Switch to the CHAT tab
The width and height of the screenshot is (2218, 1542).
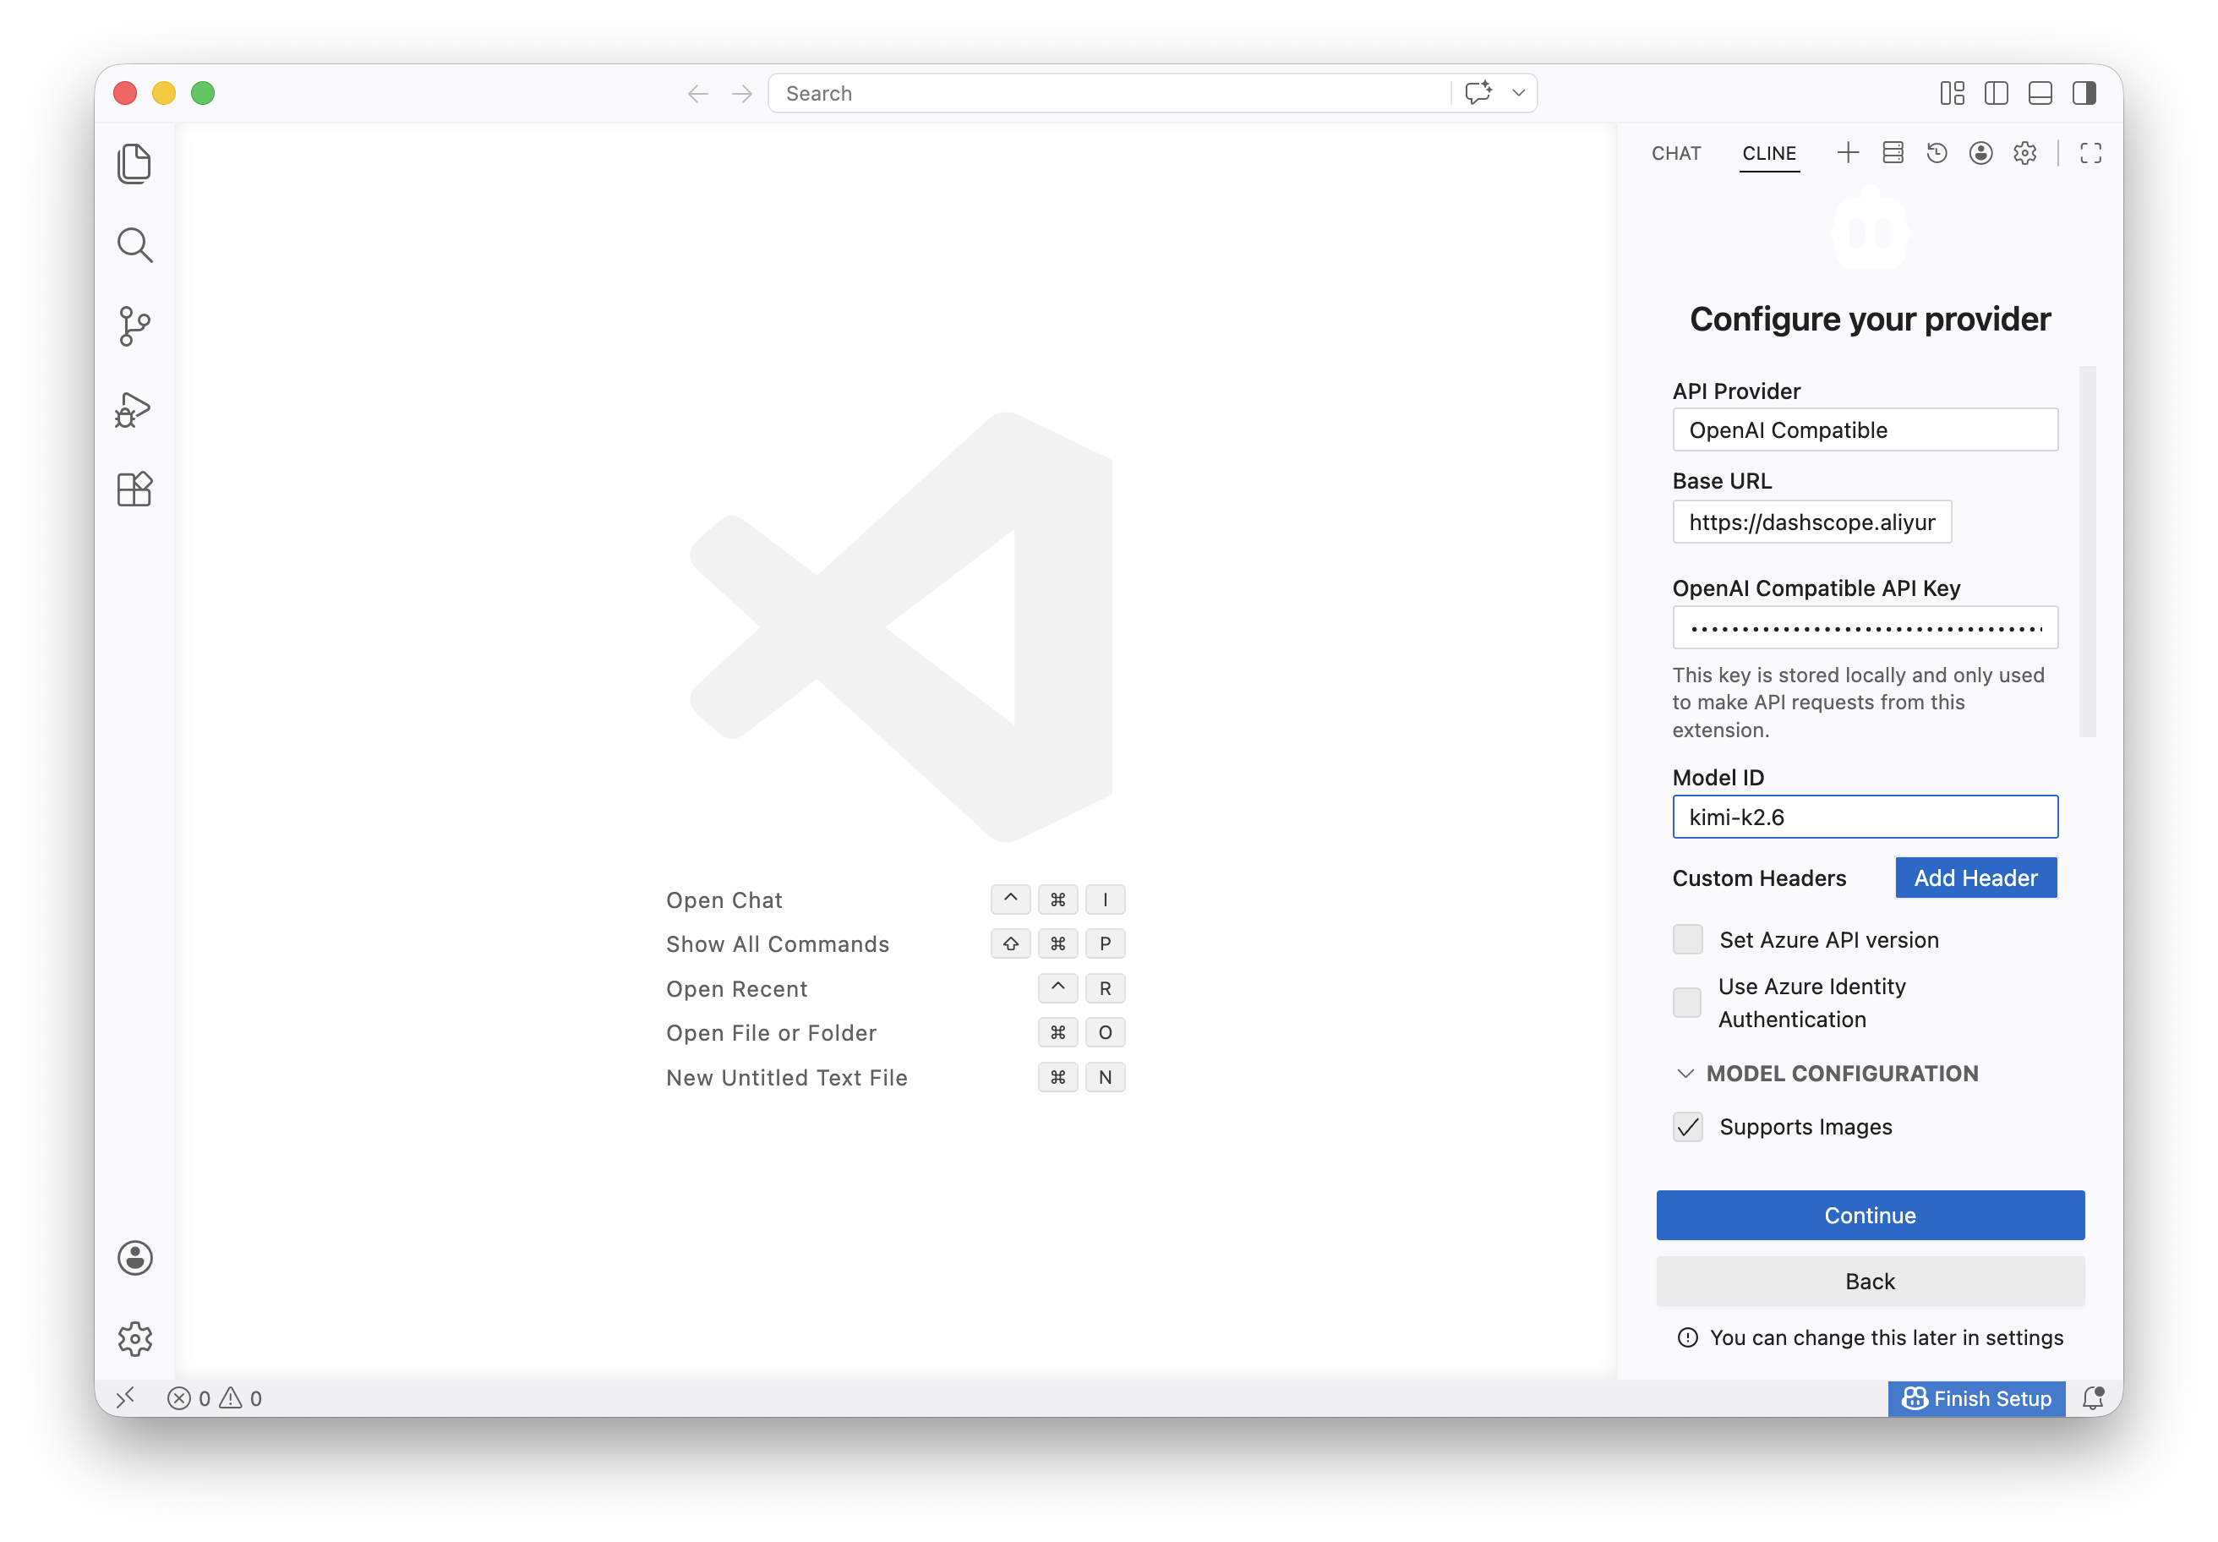[x=1676, y=153]
